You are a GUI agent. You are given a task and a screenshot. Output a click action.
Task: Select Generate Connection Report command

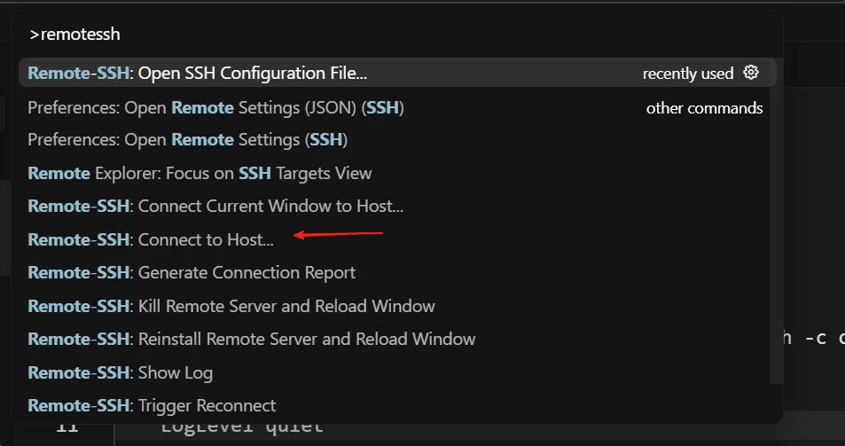[x=192, y=273]
